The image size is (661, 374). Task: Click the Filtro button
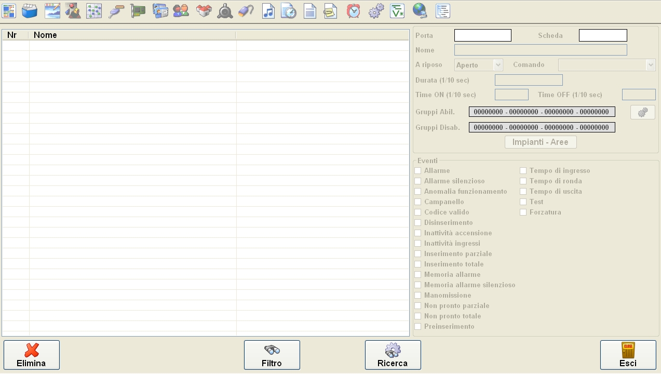coord(272,355)
